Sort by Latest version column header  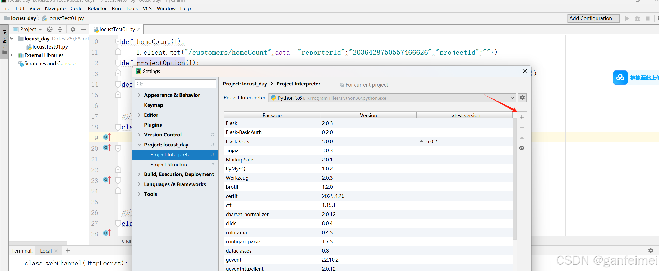click(x=464, y=115)
